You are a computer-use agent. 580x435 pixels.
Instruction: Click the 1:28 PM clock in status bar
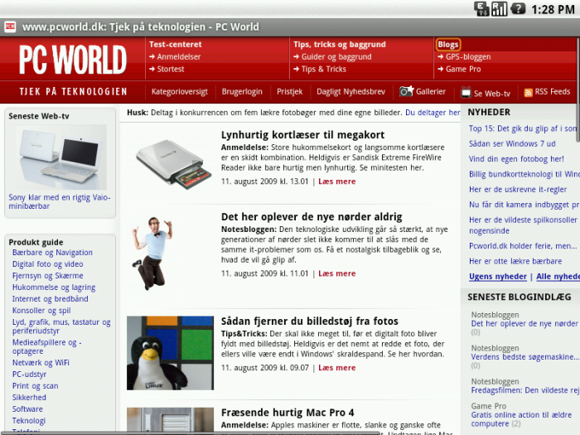pos(553,9)
